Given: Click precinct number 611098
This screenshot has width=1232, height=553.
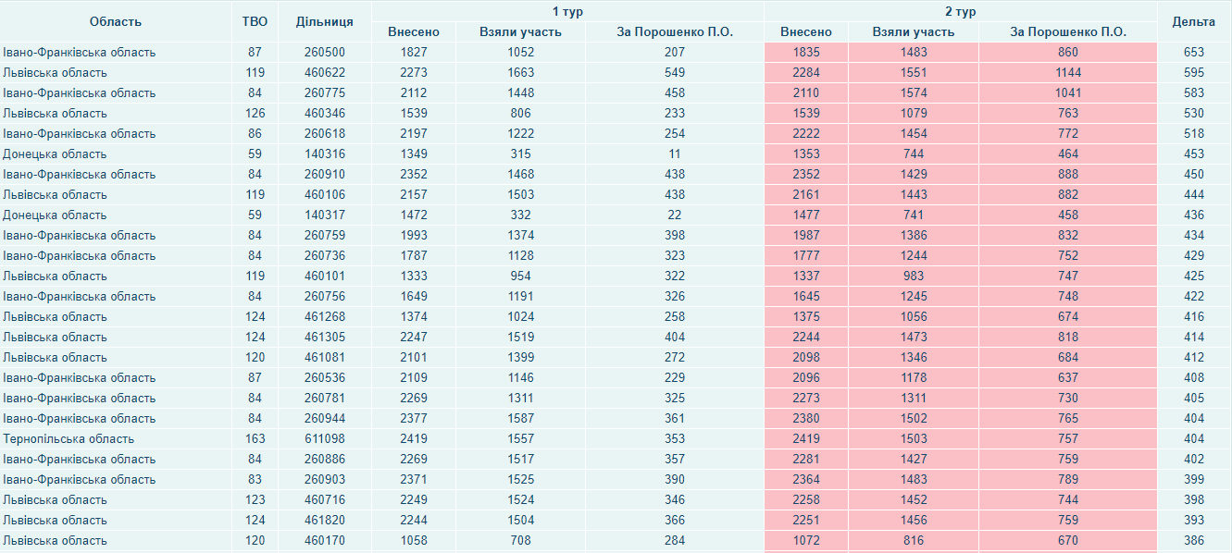Looking at the screenshot, I should pos(324,439).
